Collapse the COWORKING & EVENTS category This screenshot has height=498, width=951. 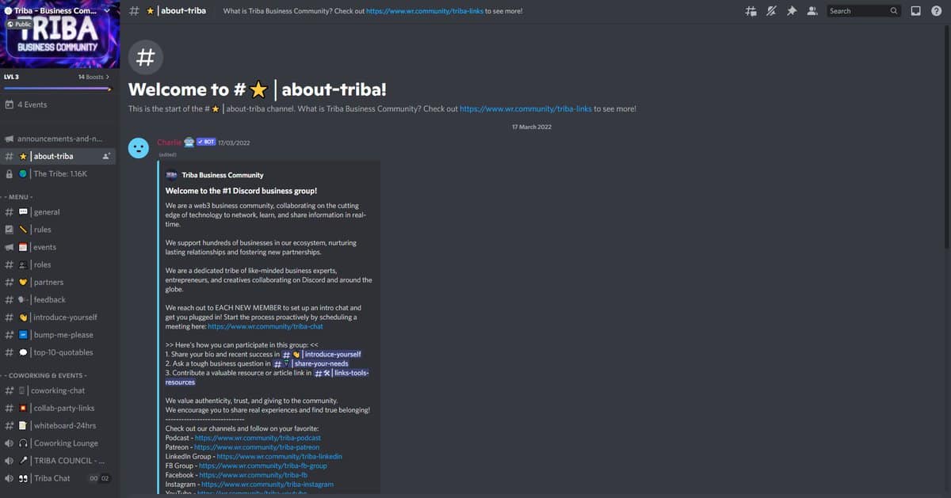pos(47,374)
